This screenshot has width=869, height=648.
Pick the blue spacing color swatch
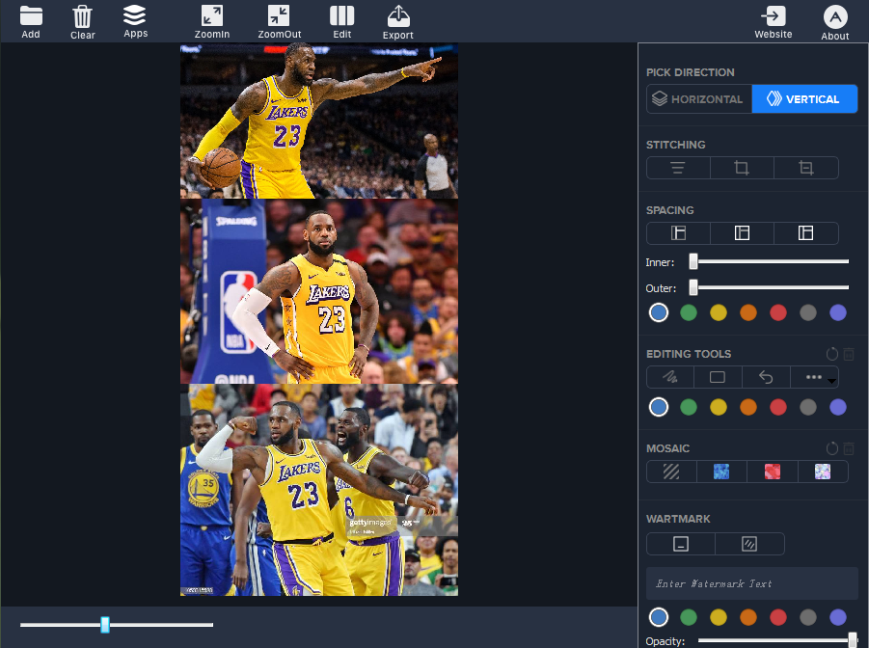click(x=659, y=312)
